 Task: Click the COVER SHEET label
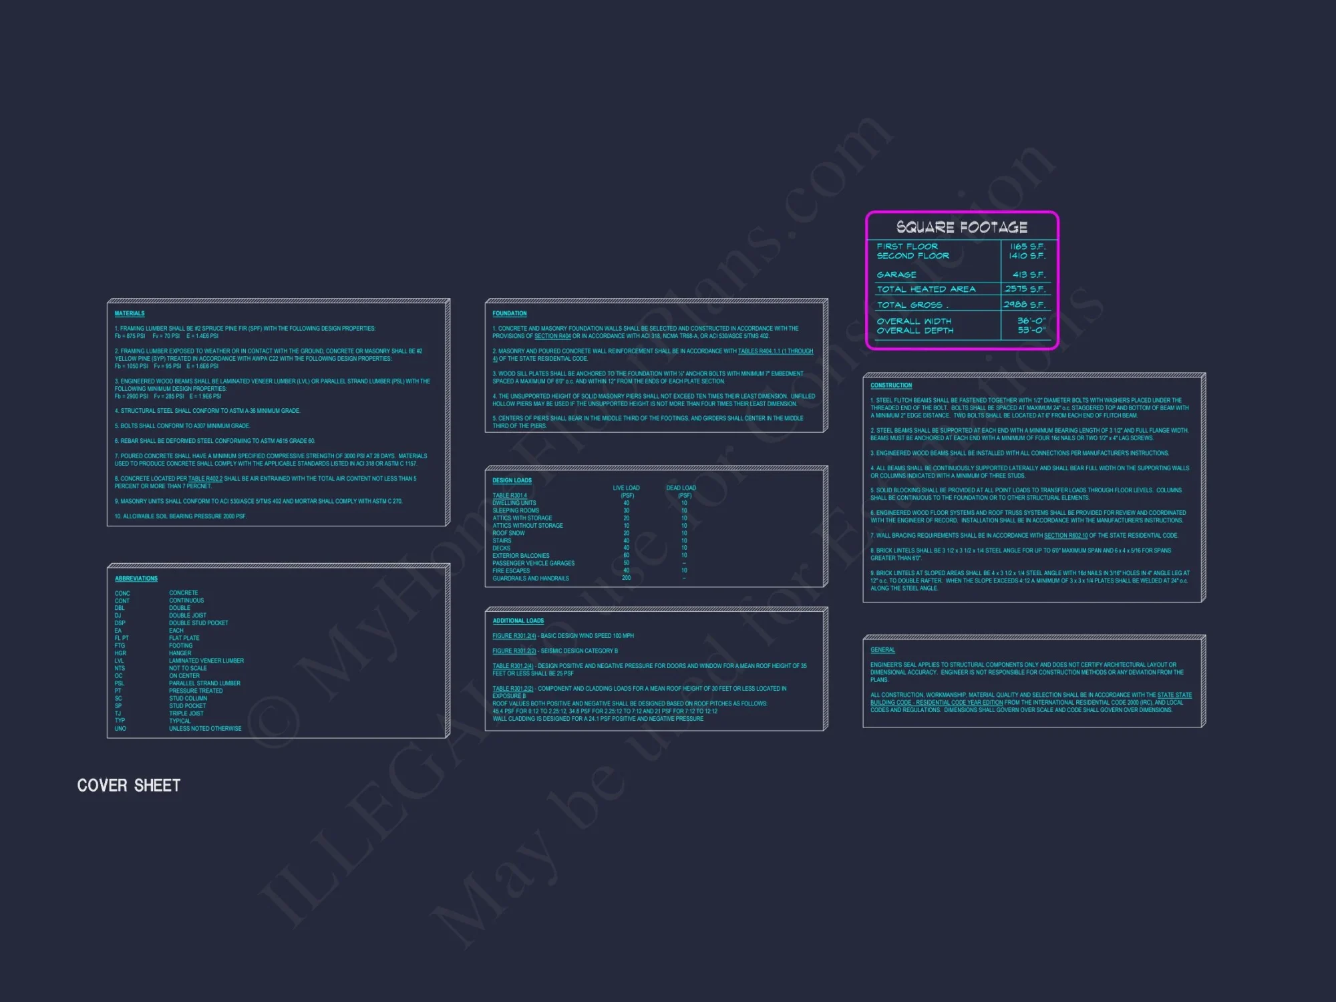tap(129, 786)
